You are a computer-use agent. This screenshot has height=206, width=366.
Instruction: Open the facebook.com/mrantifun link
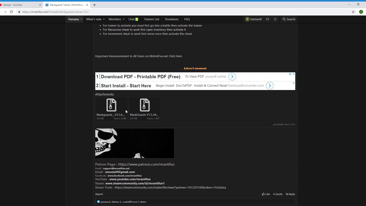click(124, 176)
